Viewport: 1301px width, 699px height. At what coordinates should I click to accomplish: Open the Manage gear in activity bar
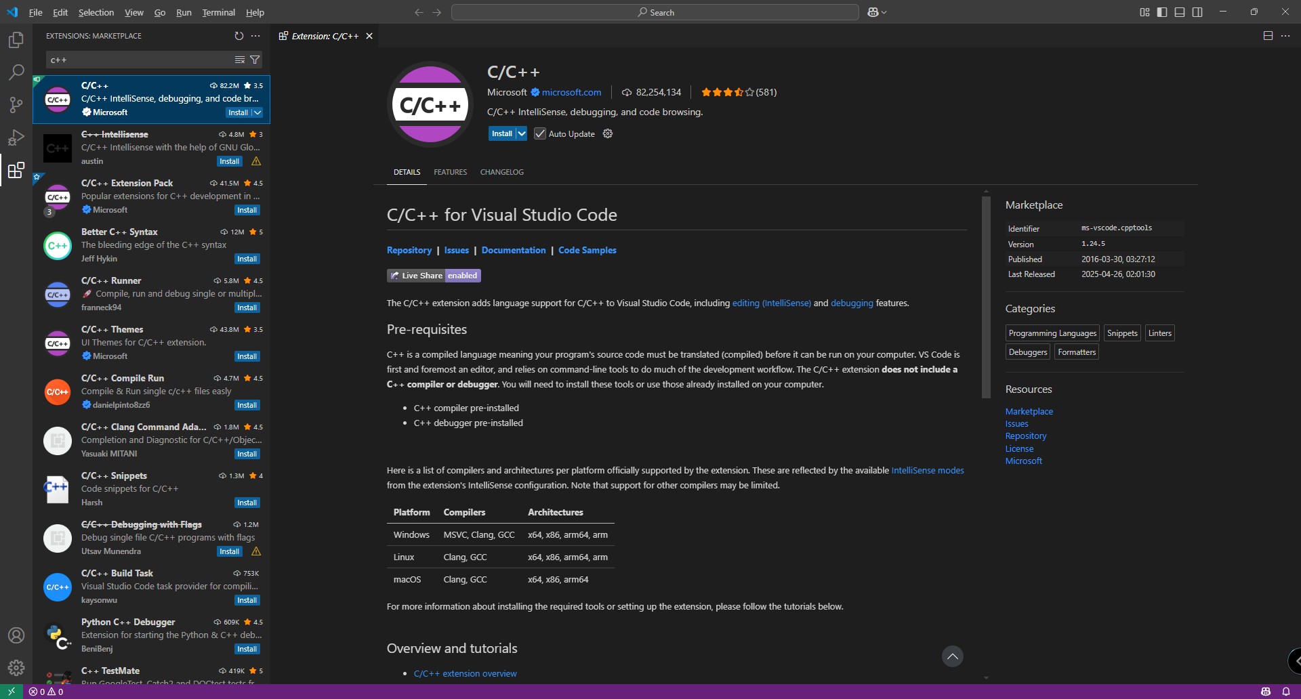pos(16,668)
